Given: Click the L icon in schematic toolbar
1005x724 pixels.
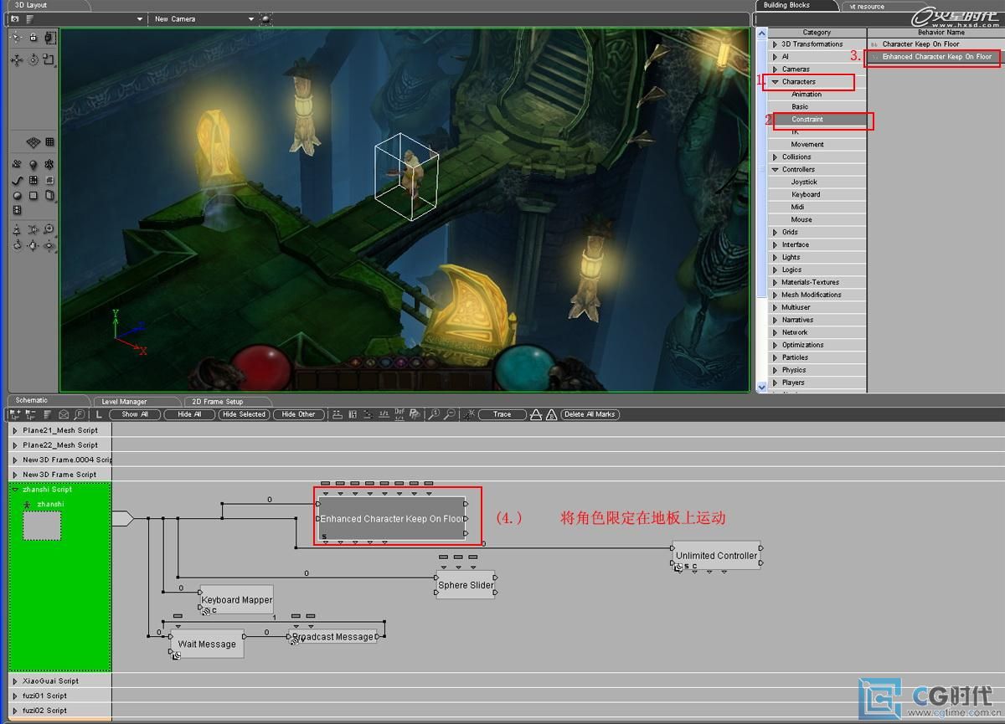Looking at the screenshot, I should (x=98, y=414).
